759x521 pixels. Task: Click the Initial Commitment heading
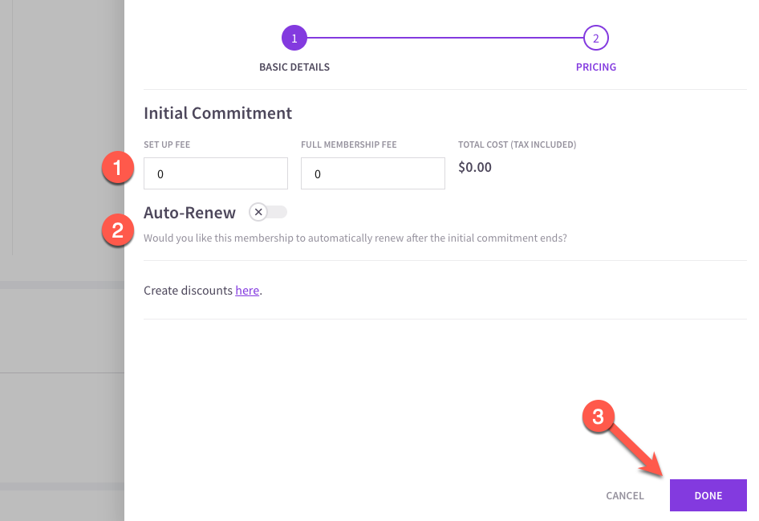click(217, 113)
